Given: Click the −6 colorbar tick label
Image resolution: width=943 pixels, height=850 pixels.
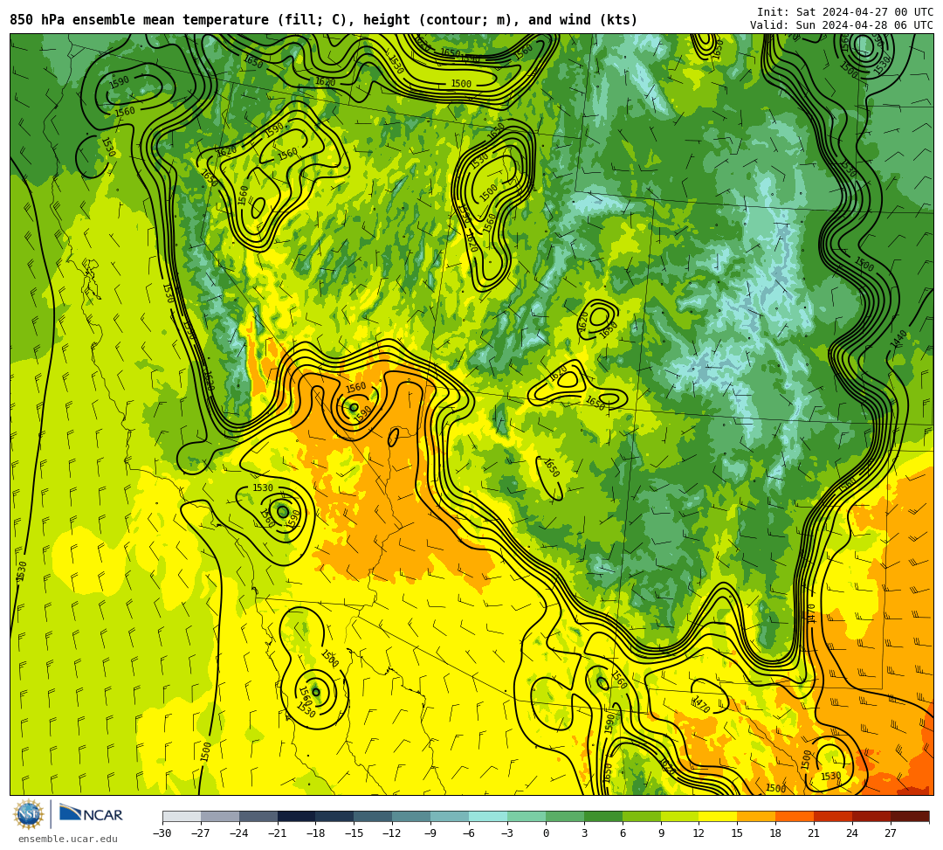Looking at the screenshot, I should click(x=469, y=833).
